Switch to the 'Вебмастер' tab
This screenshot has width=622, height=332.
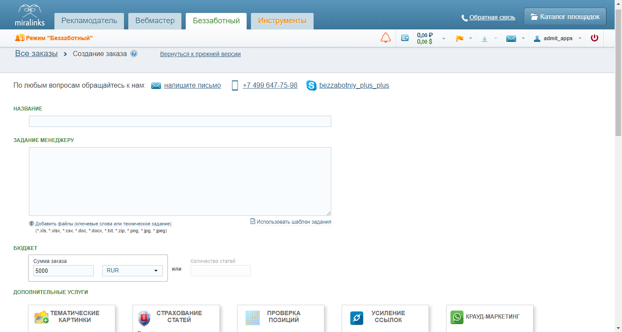155,21
